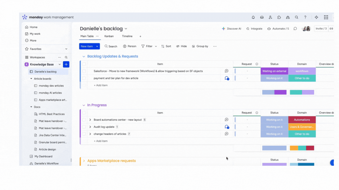This screenshot has width=339, height=190.
Task: Click the search magnifier in the top bar
Action: click(x=296, y=17)
